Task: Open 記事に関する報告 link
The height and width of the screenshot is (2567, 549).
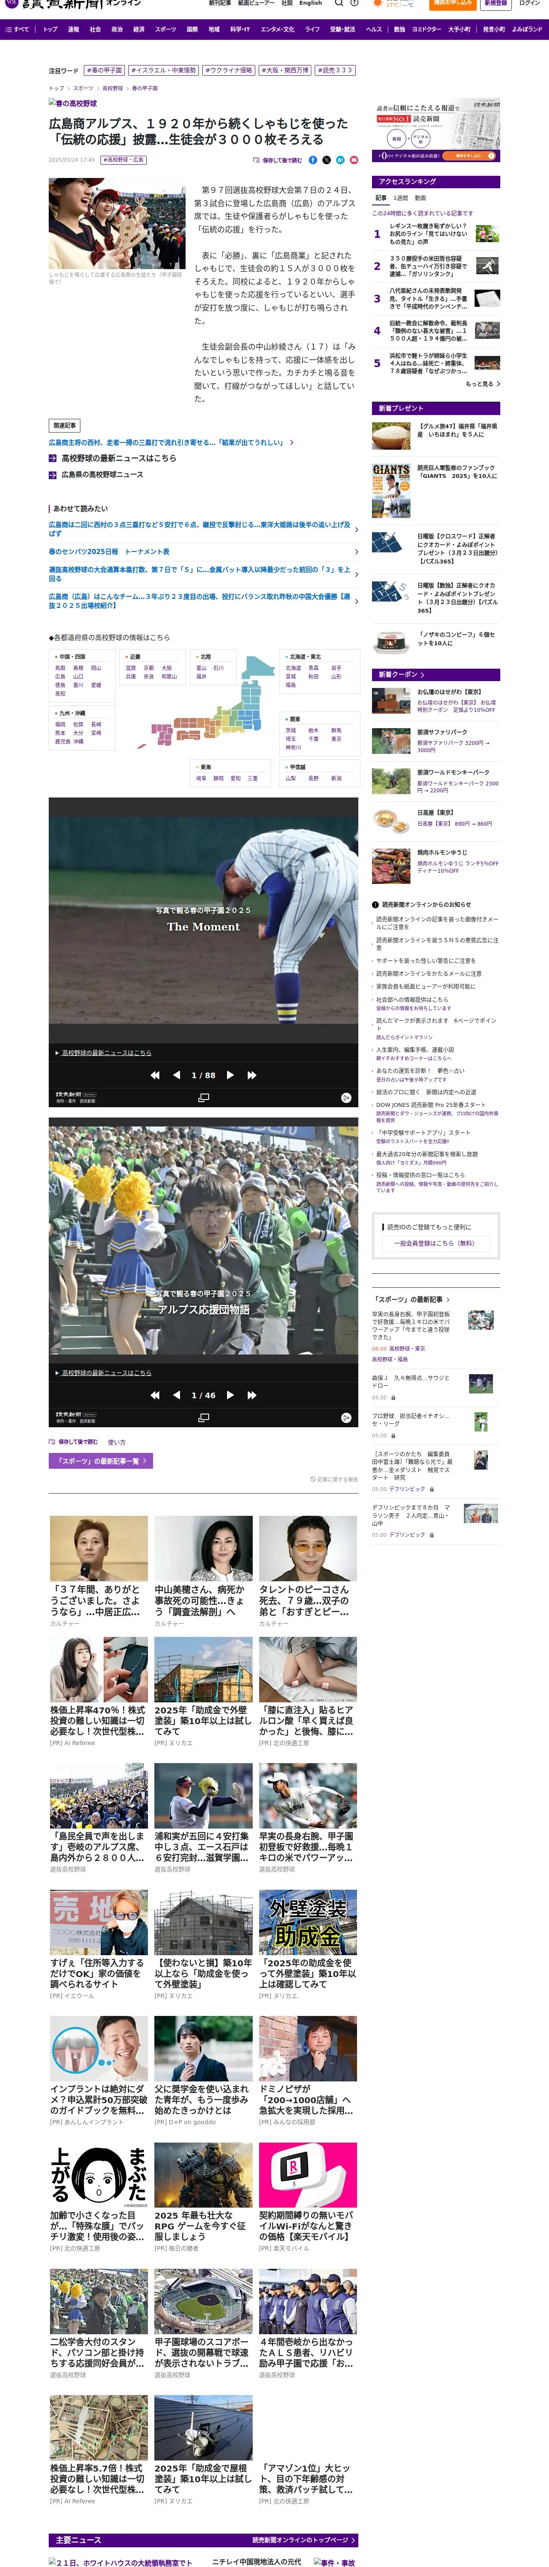Action: [x=334, y=1480]
